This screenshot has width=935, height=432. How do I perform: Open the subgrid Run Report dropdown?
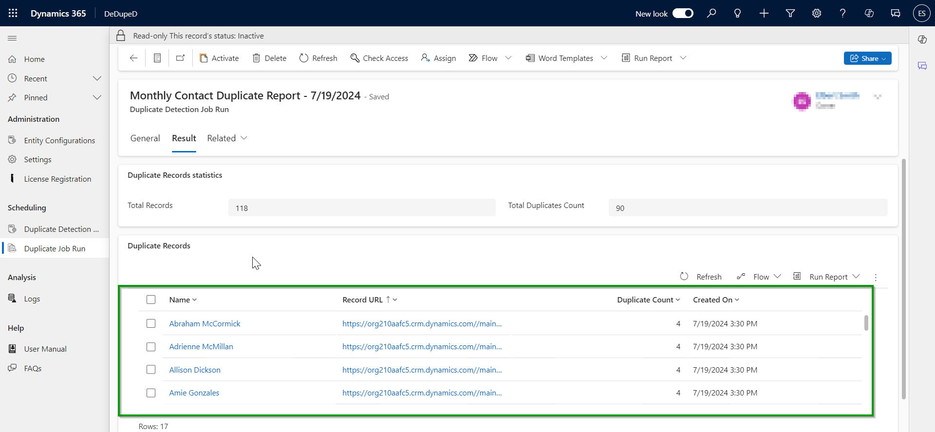(x=856, y=277)
